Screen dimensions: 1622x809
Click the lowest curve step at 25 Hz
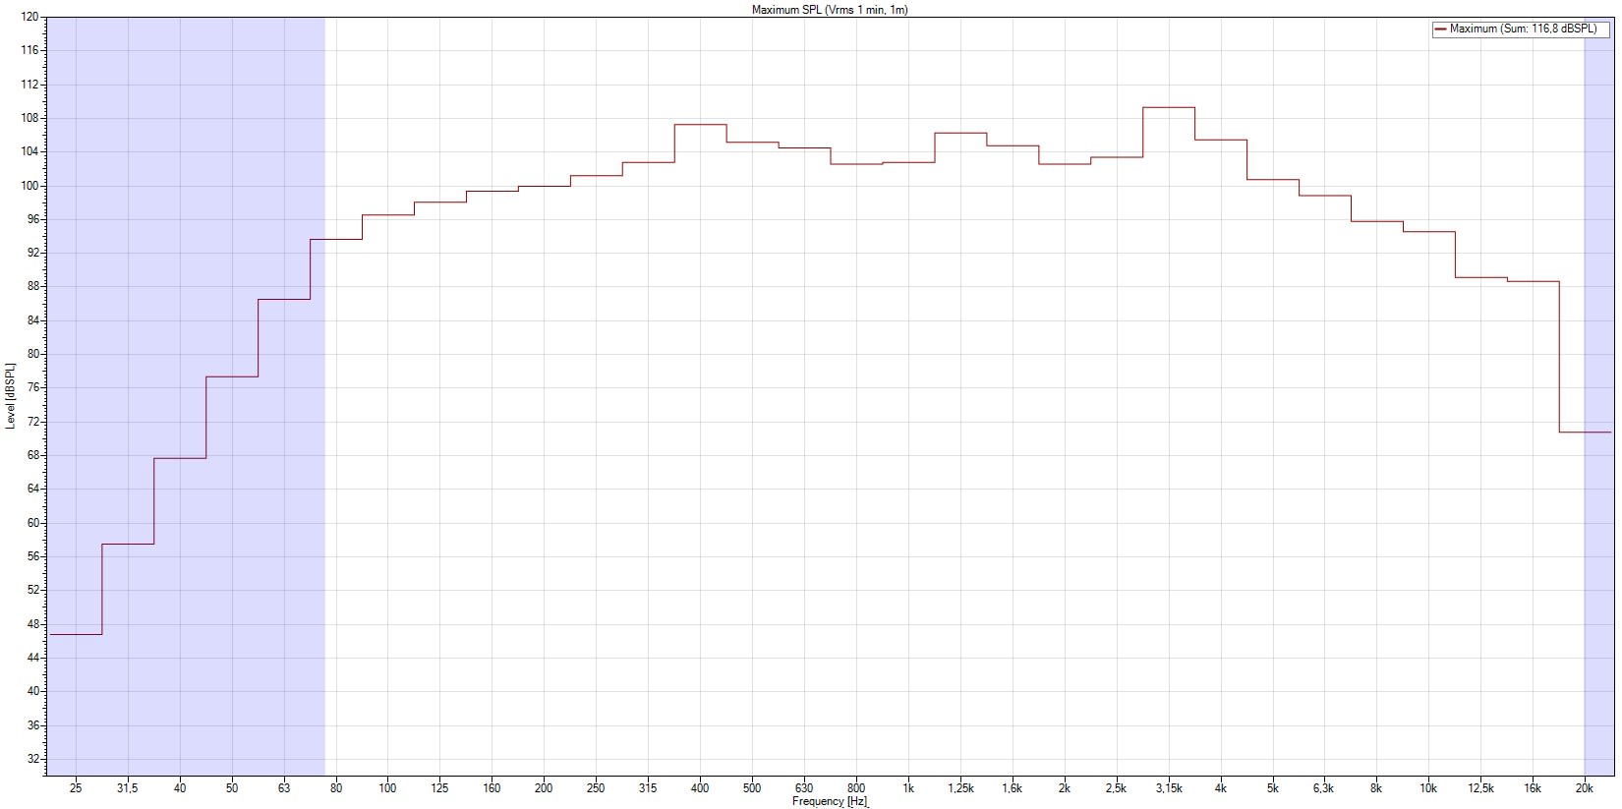pos(76,634)
